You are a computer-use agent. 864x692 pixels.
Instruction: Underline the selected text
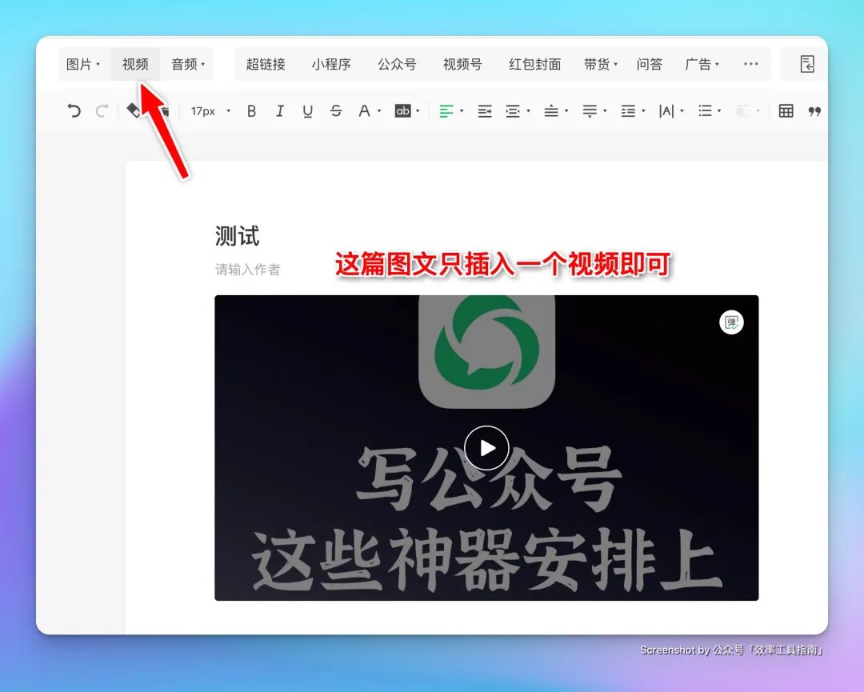click(x=307, y=110)
